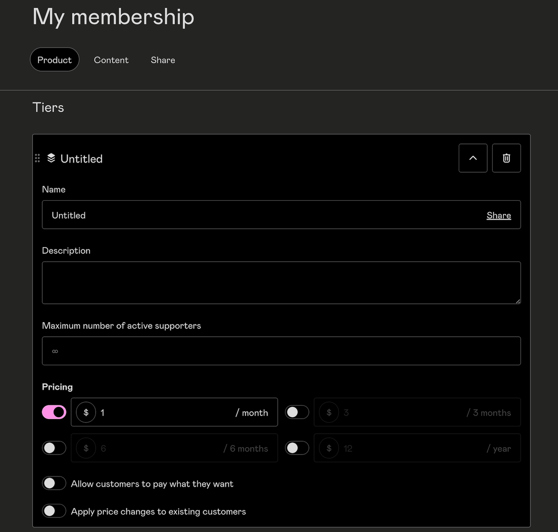
Task: Click the drag handle beside the Untitled tier
Action: pos(38,158)
